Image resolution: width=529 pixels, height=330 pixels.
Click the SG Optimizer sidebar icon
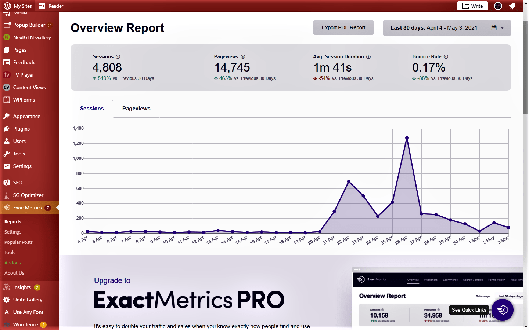coord(7,195)
